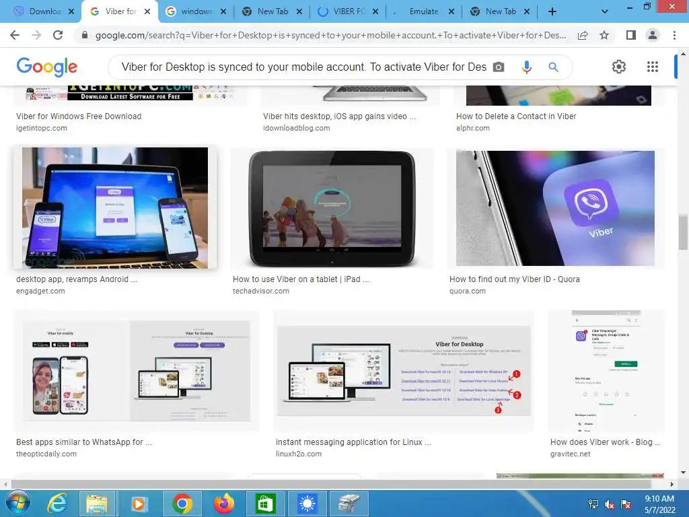This screenshot has height=517, width=689.
Task: Open the green store app on taskbar
Action: click(x=265, y=504)
